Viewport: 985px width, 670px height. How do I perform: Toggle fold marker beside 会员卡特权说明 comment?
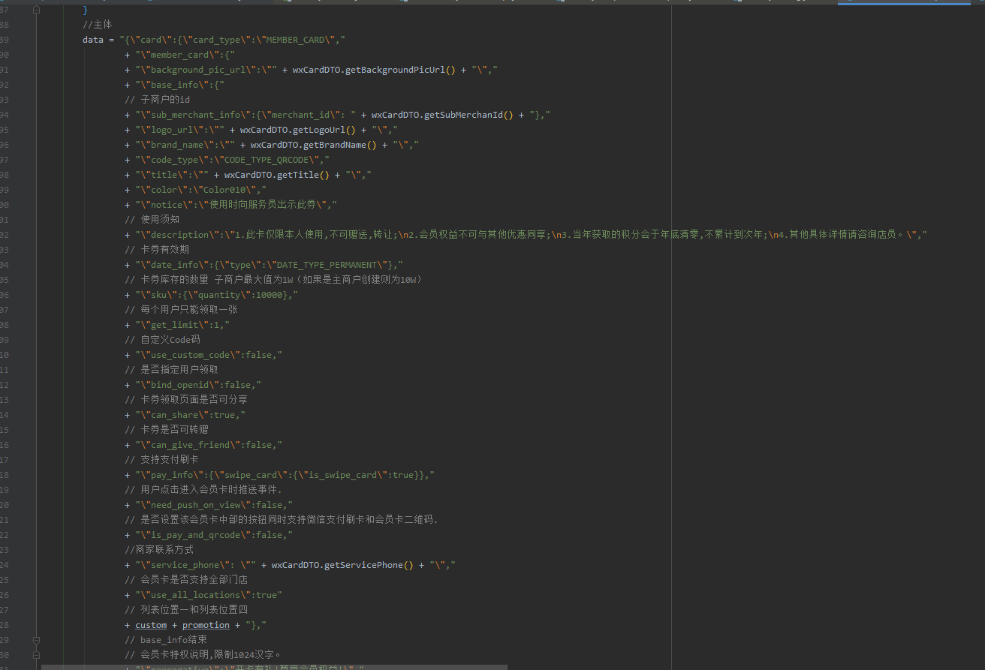pos(36,655)
